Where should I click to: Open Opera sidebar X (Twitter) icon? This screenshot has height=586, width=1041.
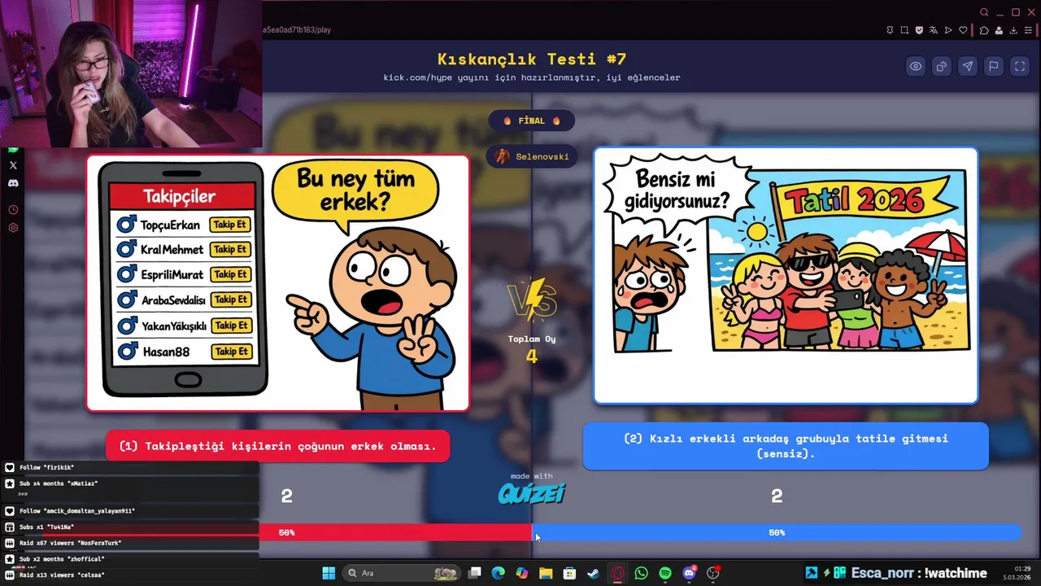(x=13, y=165)
